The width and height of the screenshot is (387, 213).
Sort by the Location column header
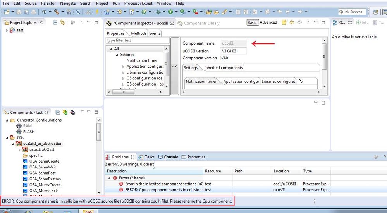tap(286, 171)
